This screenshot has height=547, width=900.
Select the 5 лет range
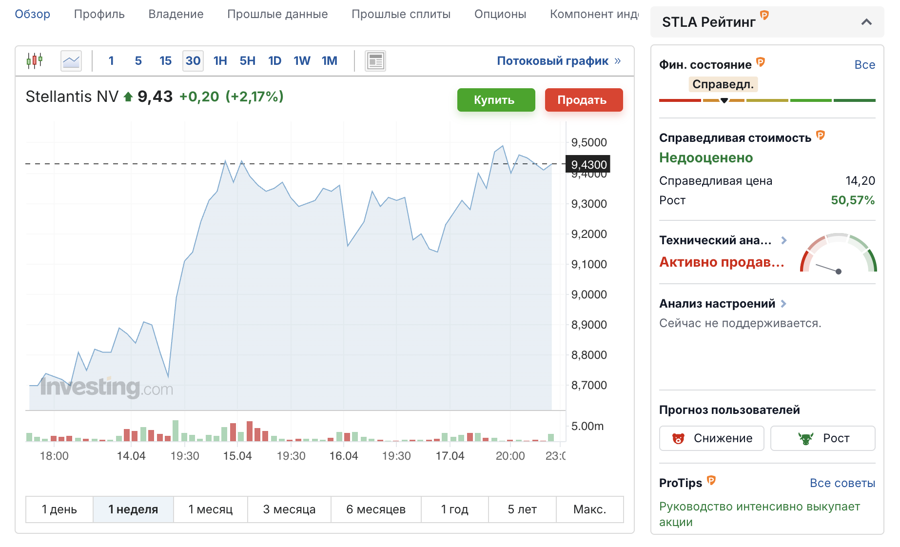pos(522,509)
